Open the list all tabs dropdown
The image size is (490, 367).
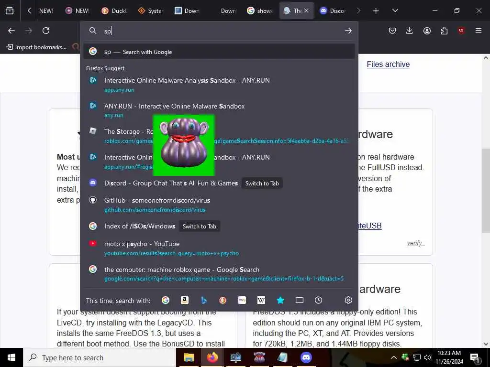point(395,11)
